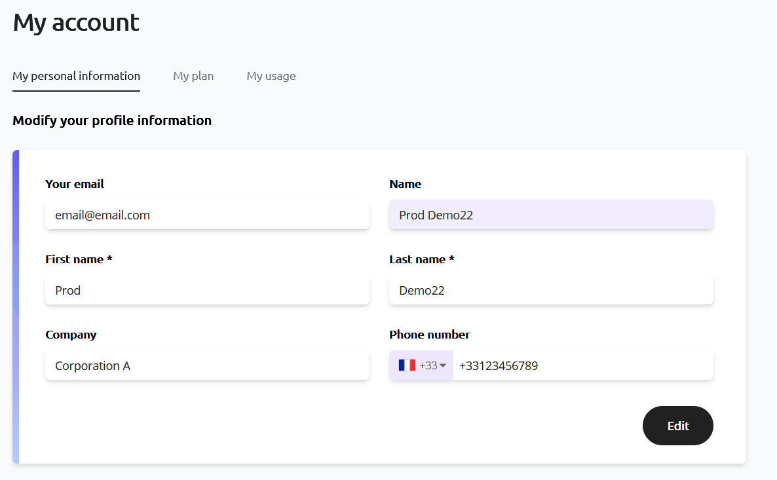
Task: Switch to the My plan tab
Action: 193,76
